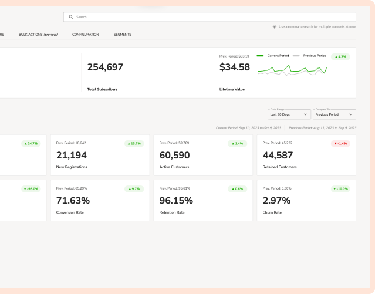The image size is (375, 294).
Task: Switch to the SEGMENTS tab
Action: (123, 35)
